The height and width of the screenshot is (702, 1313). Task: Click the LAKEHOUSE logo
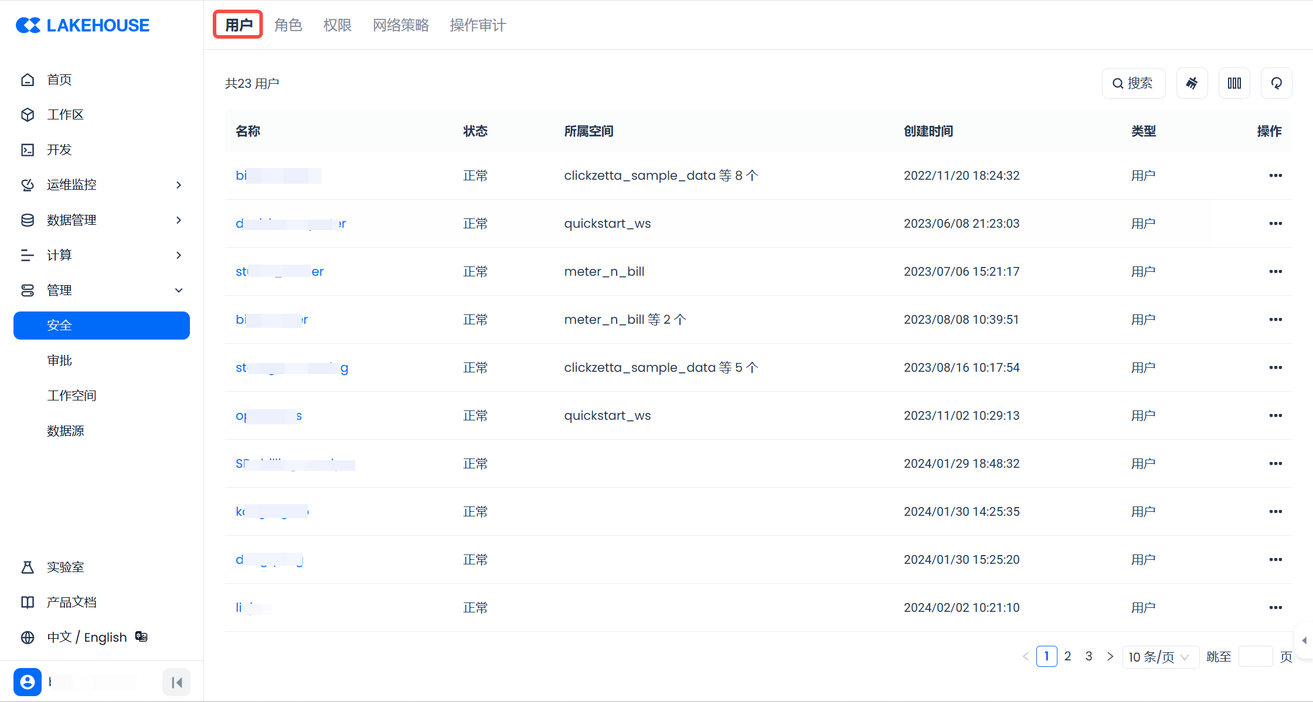click(x=83, y=25)
